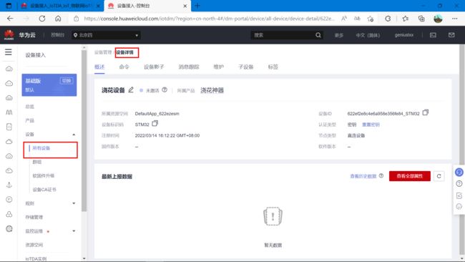Image resolution: width=465 pixels, height=262 pixels.
Task: Switch to the 标签 tab
Action: click(x=273, y=67)
